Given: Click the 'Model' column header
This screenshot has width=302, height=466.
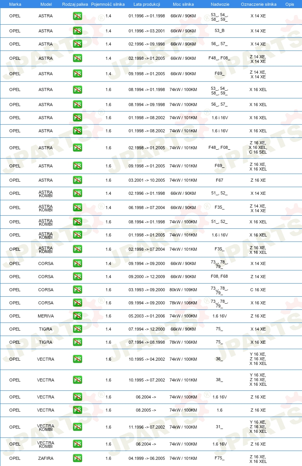Looking at the screenshot, I should [x=46, y=4].
